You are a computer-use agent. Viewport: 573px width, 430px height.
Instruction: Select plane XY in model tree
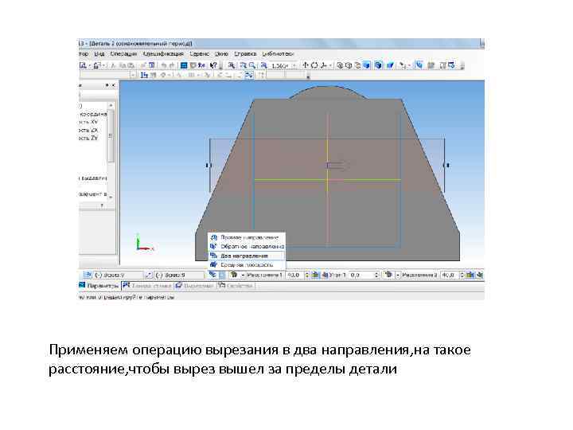coord(89,122)
